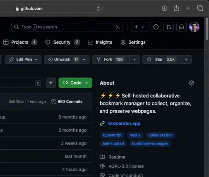
Task: Switch to the Insights tab
Action: coord(100,42)
